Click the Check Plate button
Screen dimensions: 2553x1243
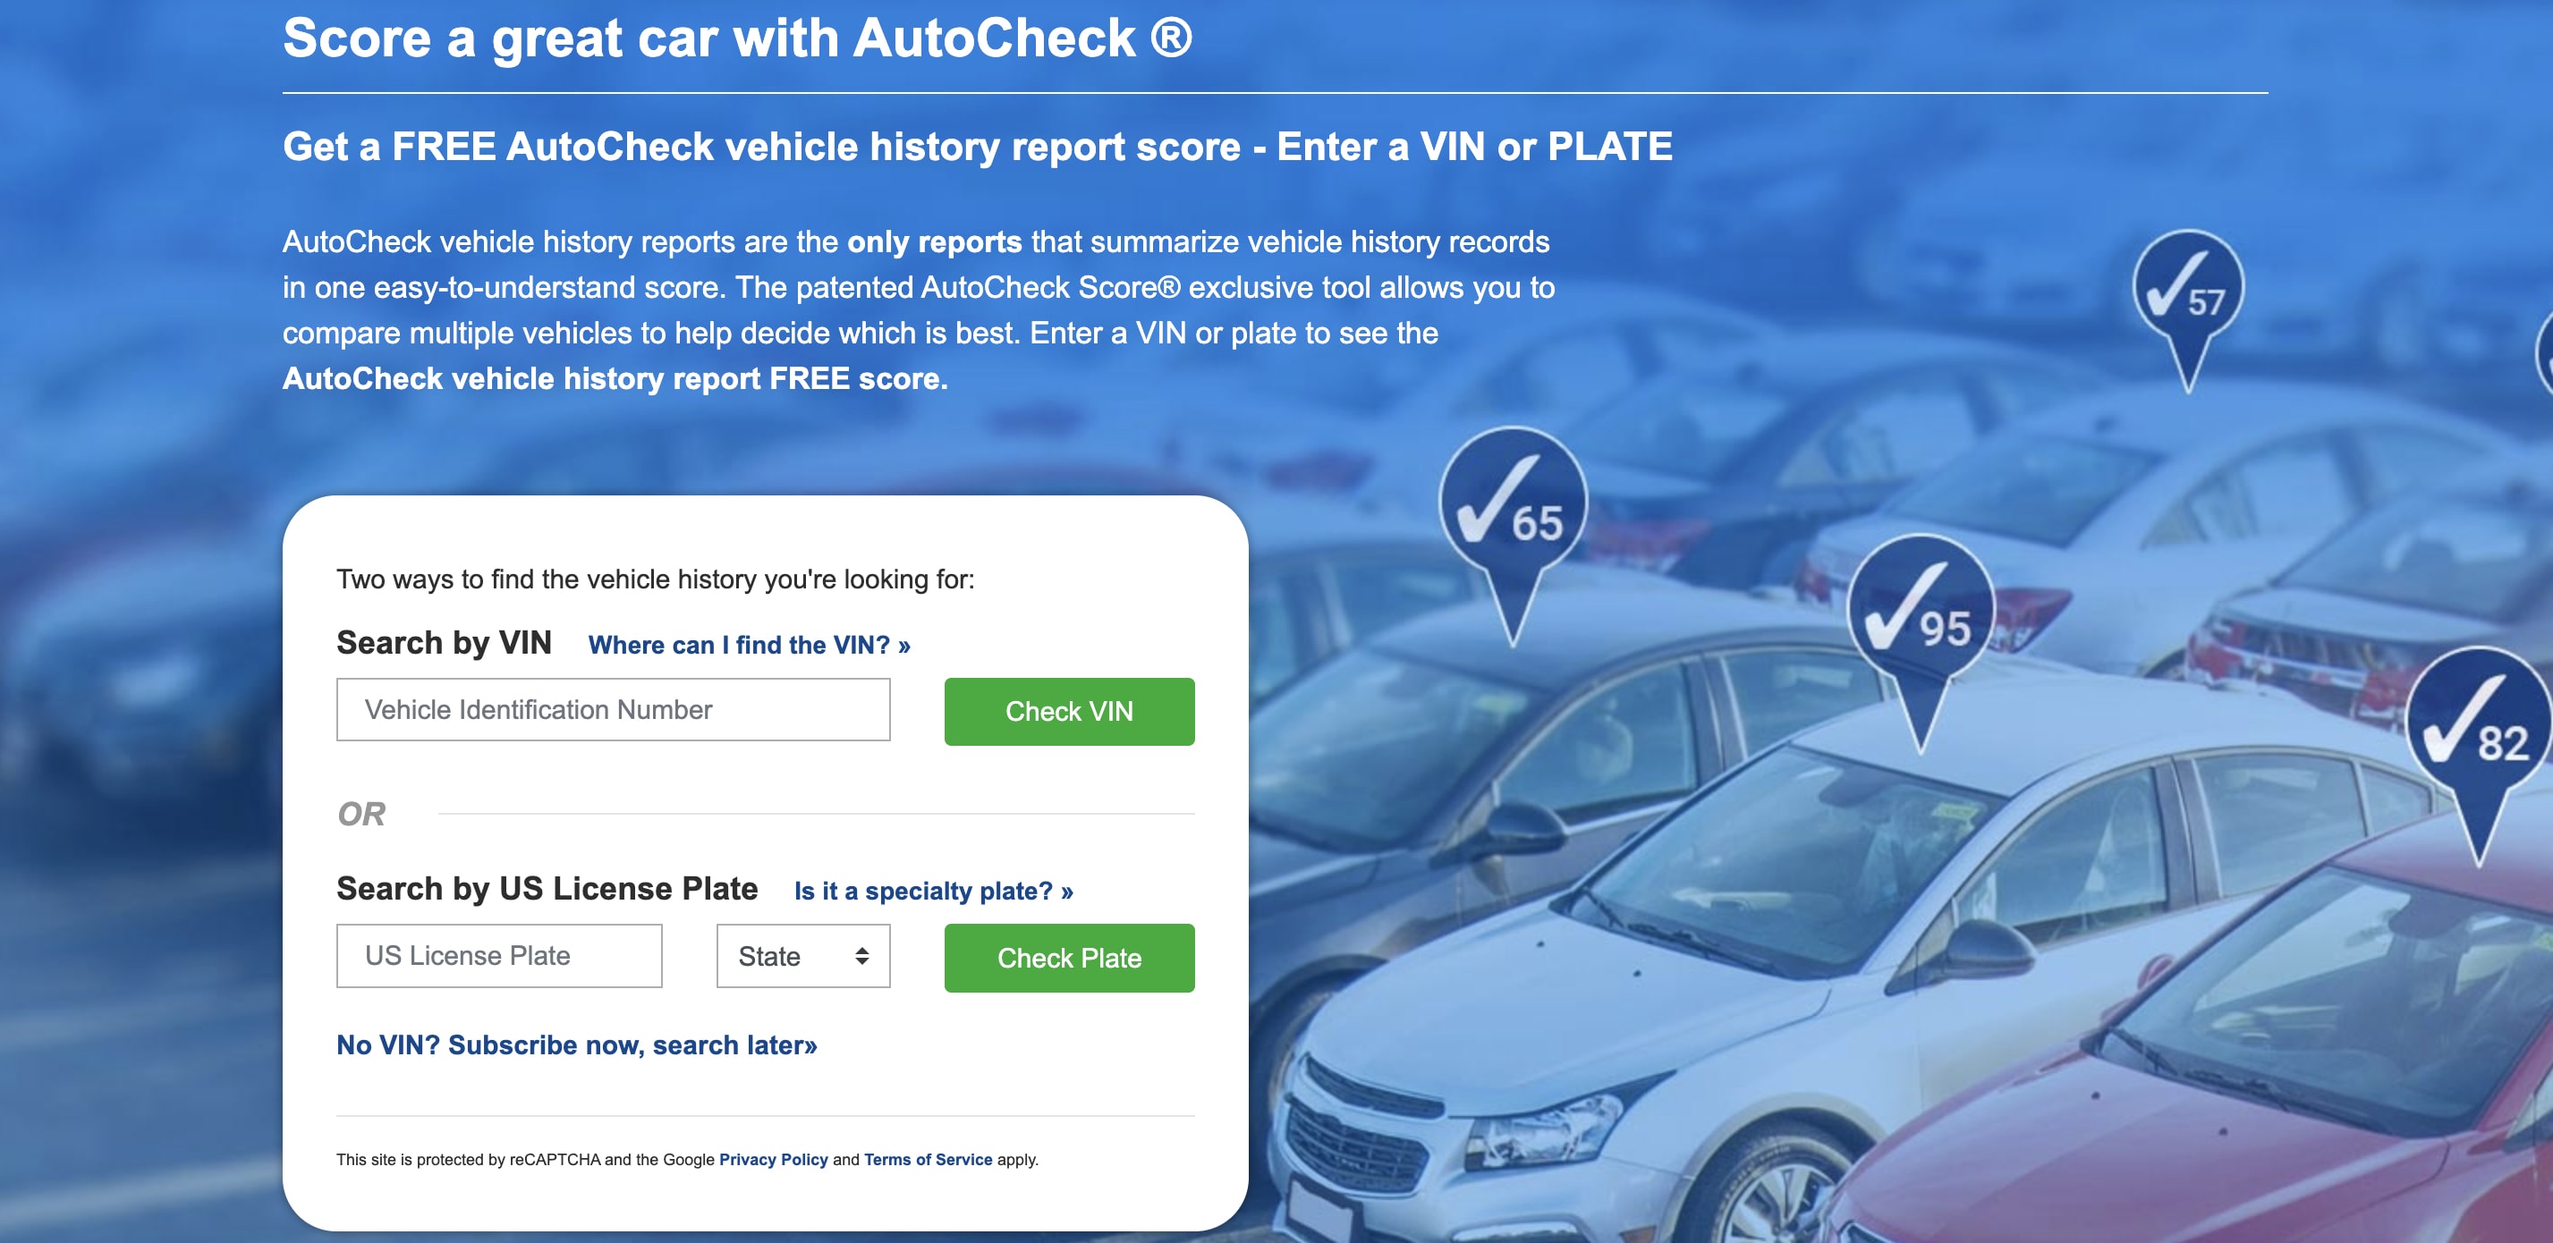[x=1068, y=958]
